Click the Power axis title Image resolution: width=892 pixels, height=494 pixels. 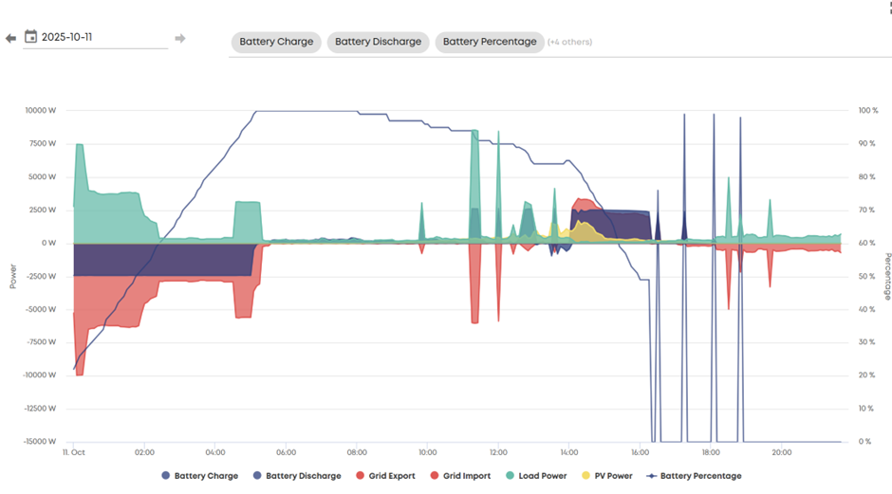point(12,276)
